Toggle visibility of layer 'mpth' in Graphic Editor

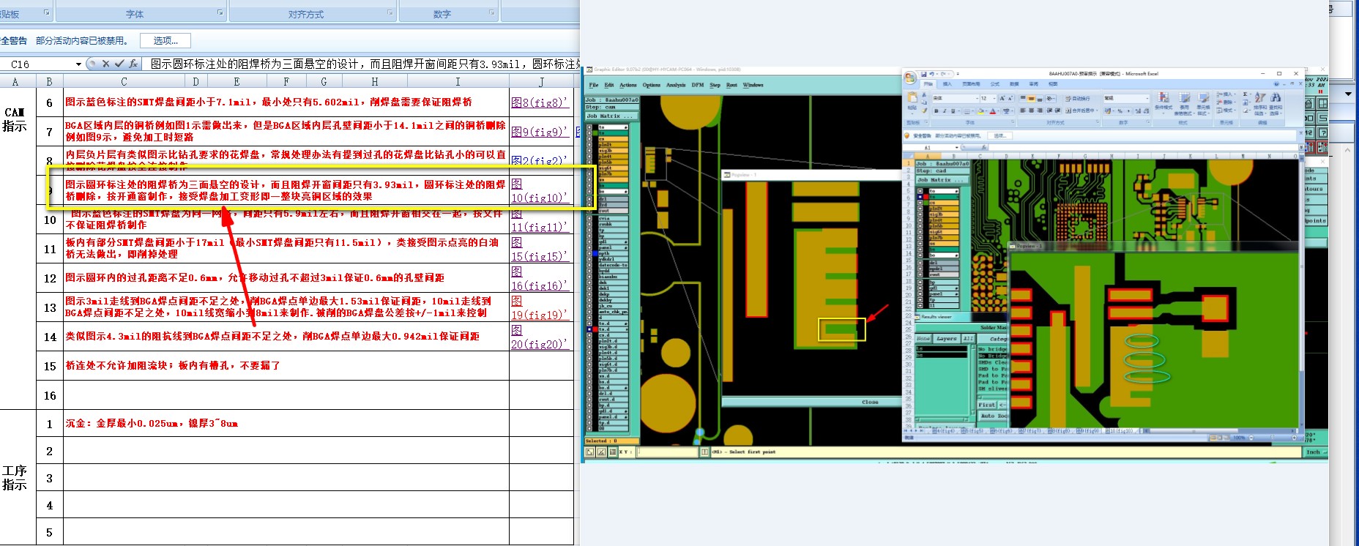pos(589,253)
